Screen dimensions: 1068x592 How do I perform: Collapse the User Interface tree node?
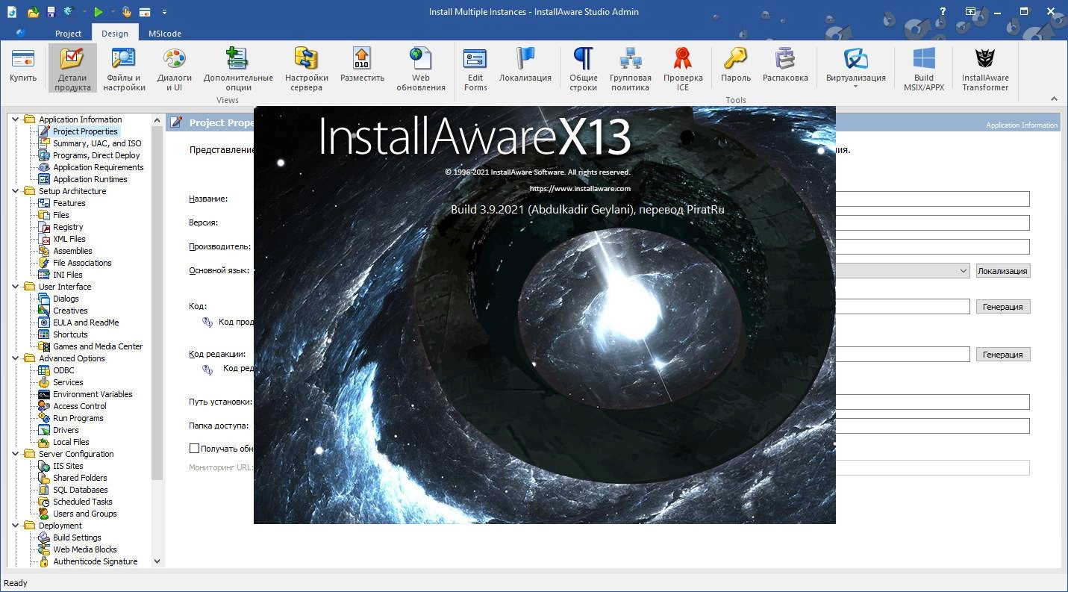click(16, 287)
